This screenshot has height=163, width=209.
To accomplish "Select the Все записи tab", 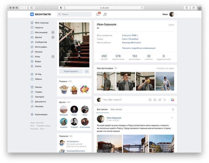I will (102, 109).
